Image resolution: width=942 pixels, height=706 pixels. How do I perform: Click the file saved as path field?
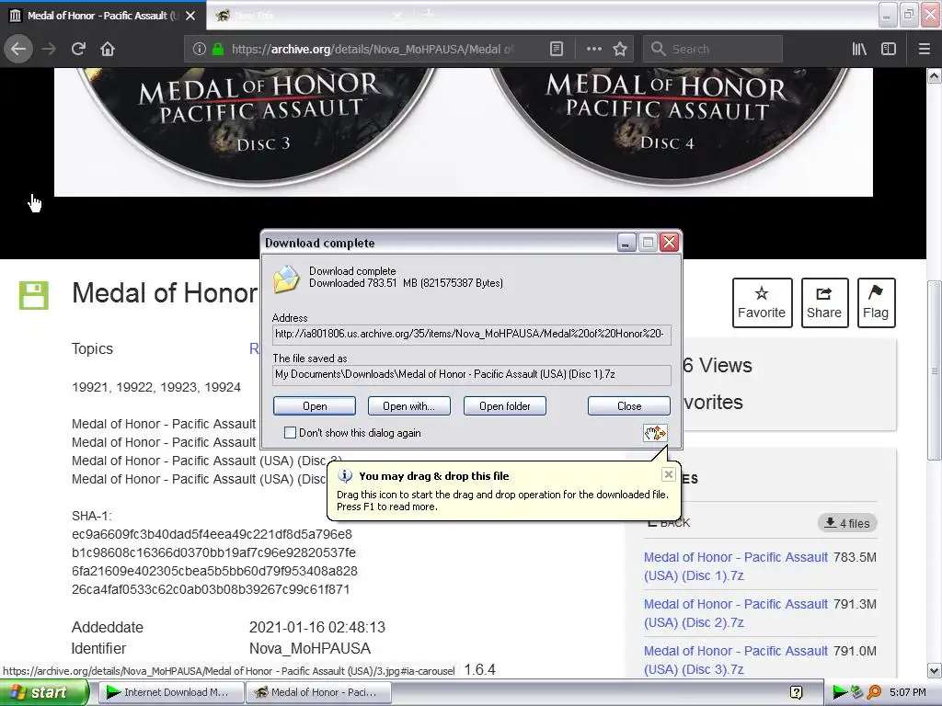tap(472, 375)
